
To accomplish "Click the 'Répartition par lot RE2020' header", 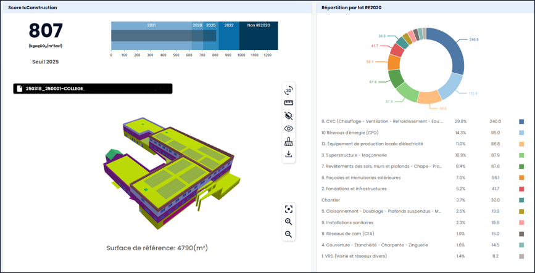I will [x=352, y=7].
